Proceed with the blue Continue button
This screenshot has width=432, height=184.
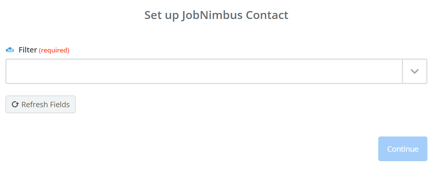pos(403,149)
